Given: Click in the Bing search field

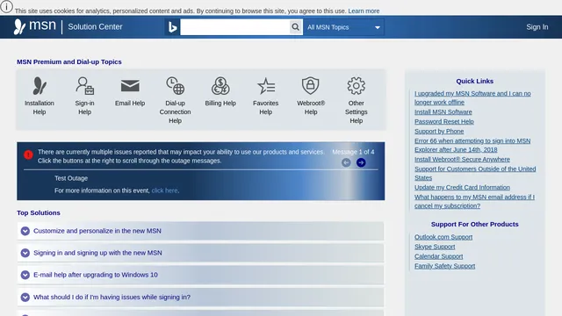Looking at the screenshot, I should pos(234,27).
